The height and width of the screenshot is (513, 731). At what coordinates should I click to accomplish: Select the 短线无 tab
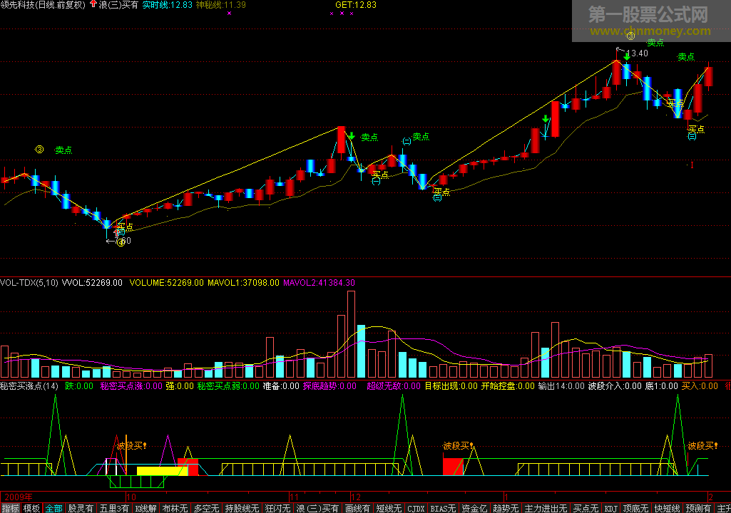[389, 508]
